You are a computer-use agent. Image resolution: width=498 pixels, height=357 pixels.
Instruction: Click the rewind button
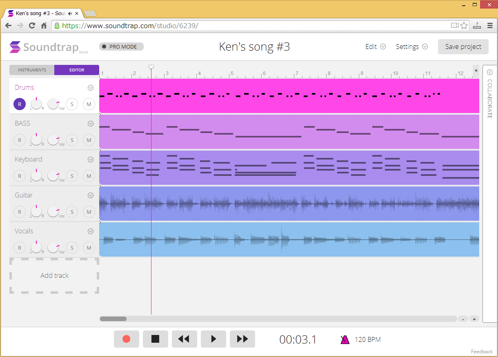(x=184, y=339)
